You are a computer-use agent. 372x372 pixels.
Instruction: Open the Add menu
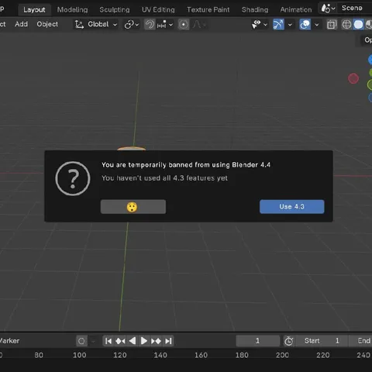[x=21, y=24]
